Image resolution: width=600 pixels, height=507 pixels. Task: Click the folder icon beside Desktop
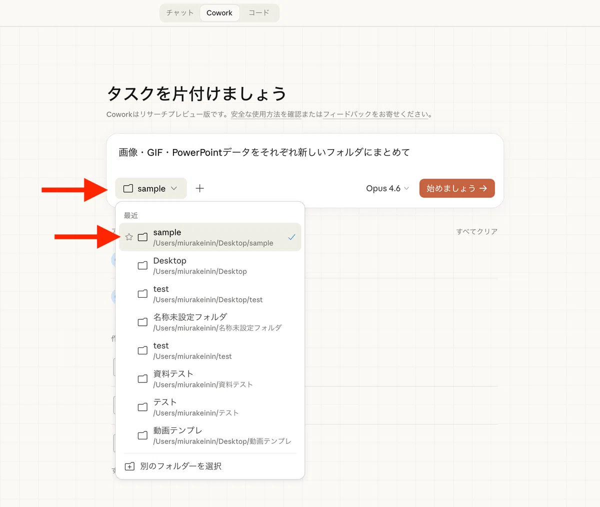142,265
